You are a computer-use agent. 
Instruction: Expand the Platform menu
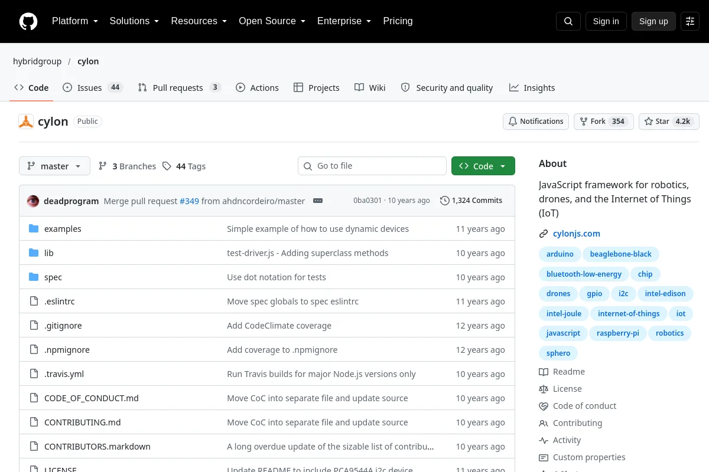[74, 21]
